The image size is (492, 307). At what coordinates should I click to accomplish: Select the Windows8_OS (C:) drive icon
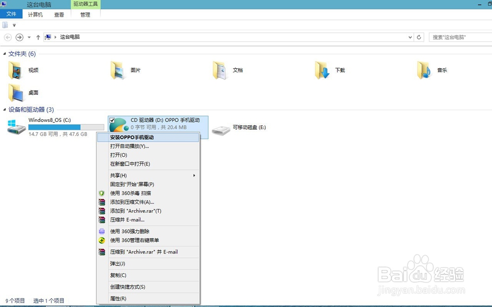pos(16,127)
